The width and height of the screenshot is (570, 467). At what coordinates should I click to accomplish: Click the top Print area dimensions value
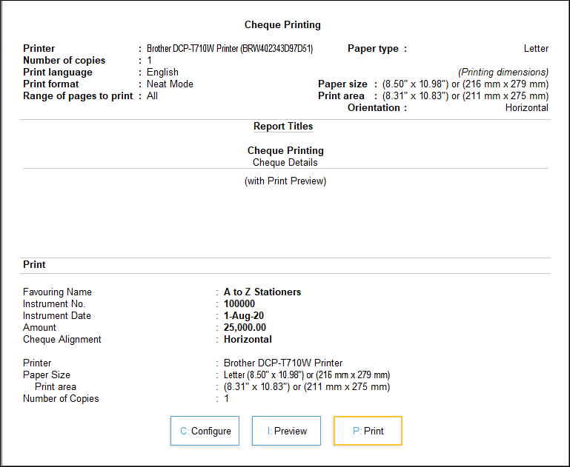(465, 95)
